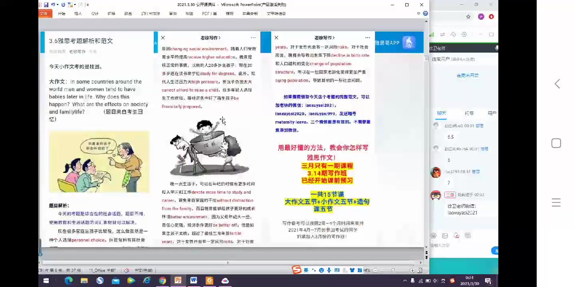
Task: Open the 开始 (Home) ribbon tab
Action: point(61,14)
